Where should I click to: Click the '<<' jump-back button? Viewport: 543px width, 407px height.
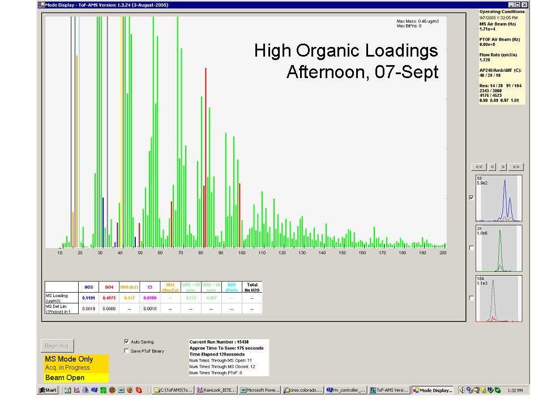pyautogui.click(x=479, y=167)
